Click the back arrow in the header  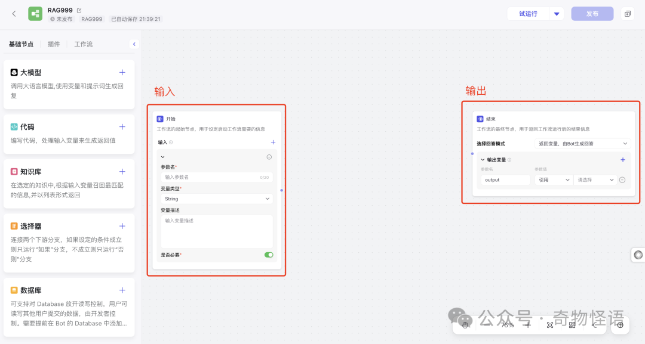tap(14, 14)
